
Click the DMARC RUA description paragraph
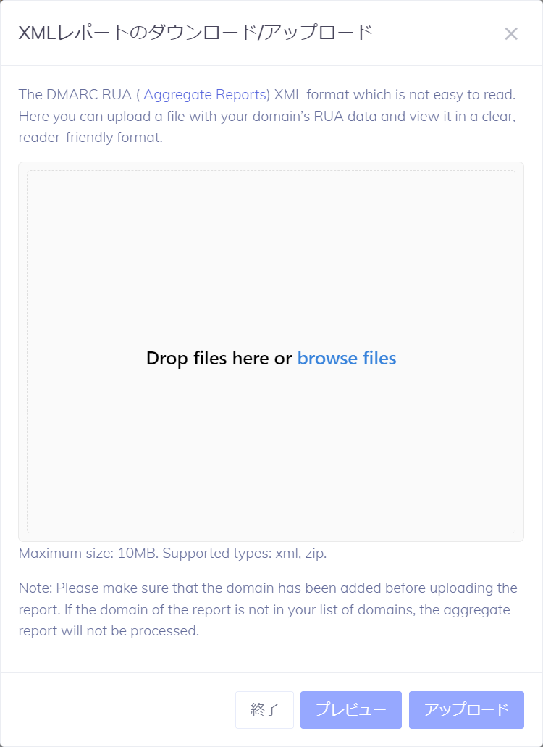point(267,116)
